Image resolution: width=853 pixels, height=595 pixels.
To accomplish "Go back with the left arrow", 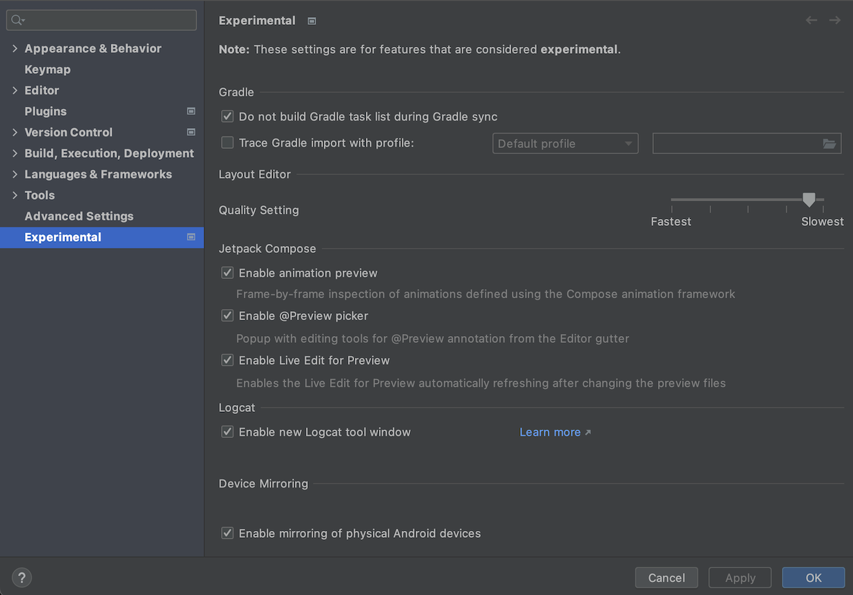I will pyautogui.click(x=811, y=21).
